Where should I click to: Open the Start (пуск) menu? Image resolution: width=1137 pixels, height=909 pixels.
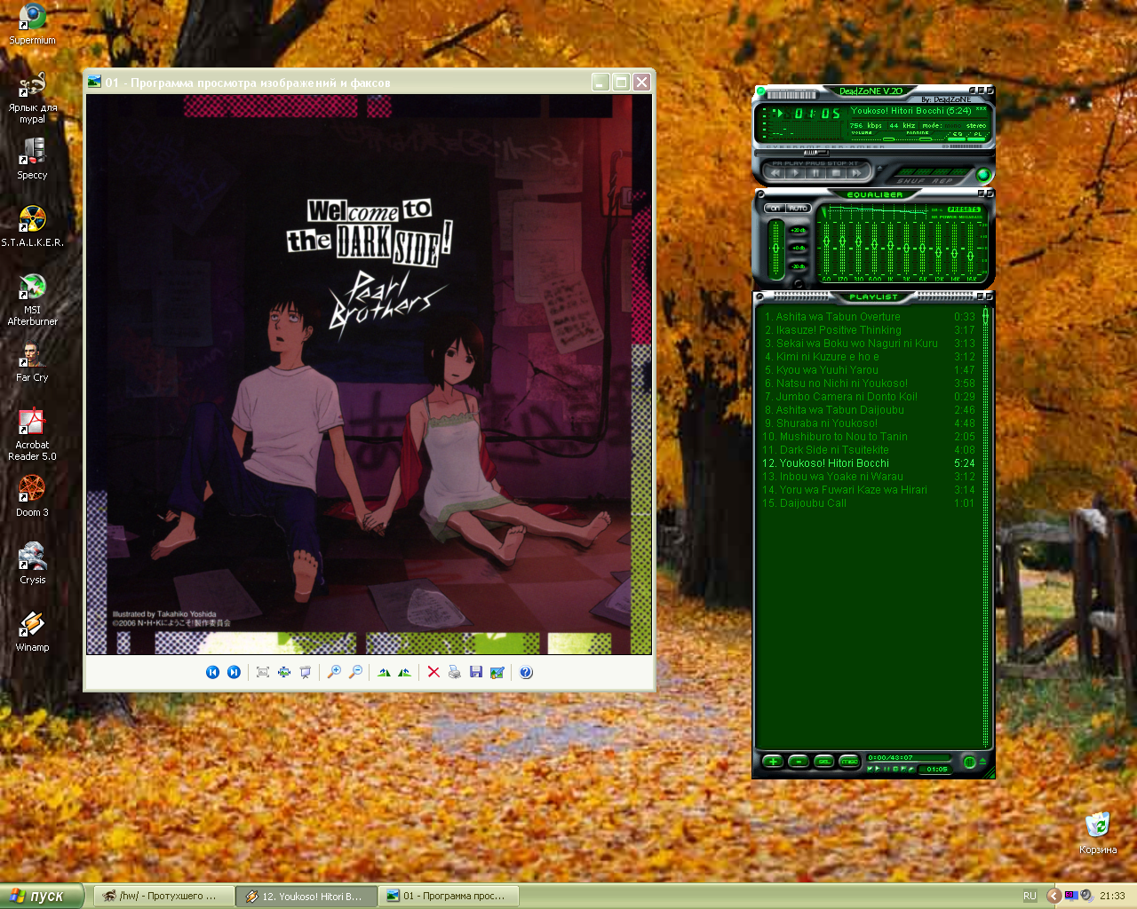(42, 896)
